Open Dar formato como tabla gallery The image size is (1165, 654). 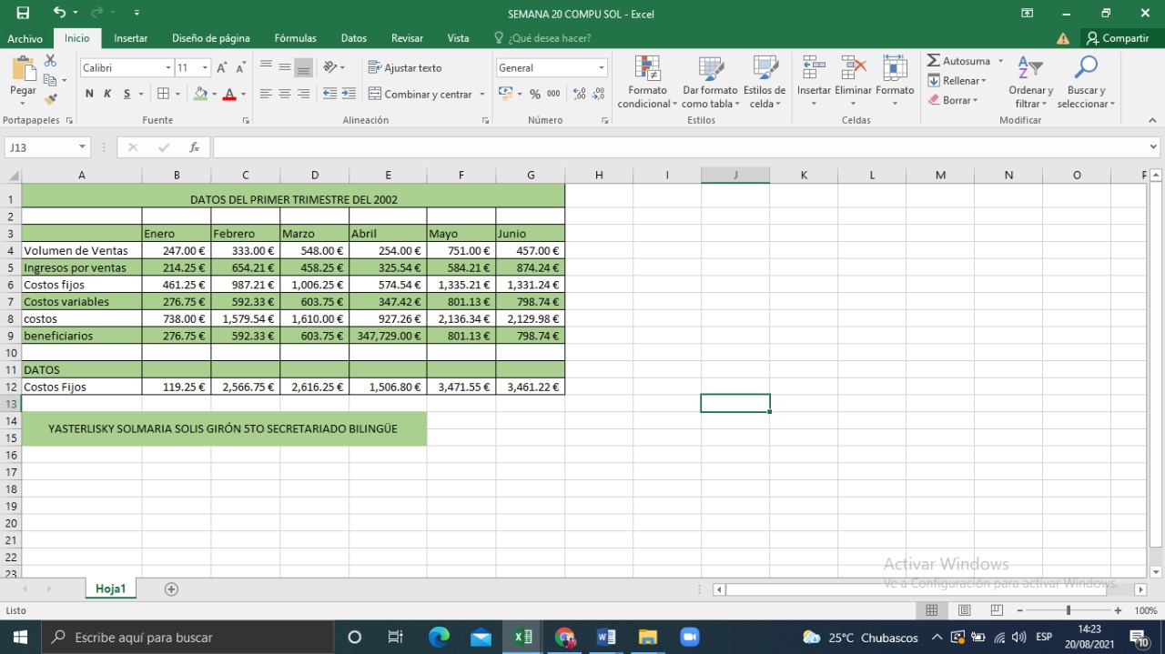click(710, 82)
